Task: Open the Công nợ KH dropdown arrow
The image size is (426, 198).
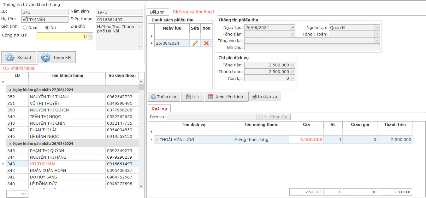Action: point(91,36)
